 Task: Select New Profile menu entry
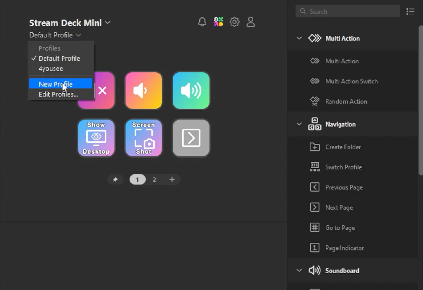point(61,84)
